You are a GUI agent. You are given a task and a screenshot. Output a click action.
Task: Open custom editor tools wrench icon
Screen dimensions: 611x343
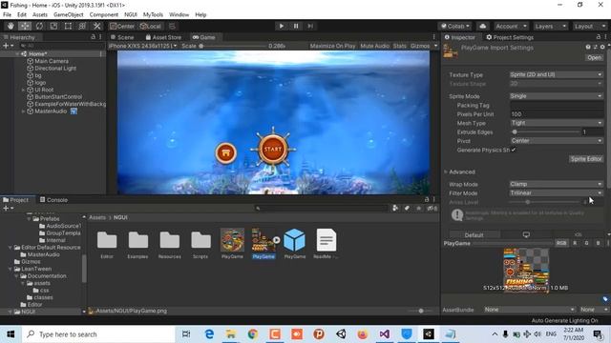(96, 26)
